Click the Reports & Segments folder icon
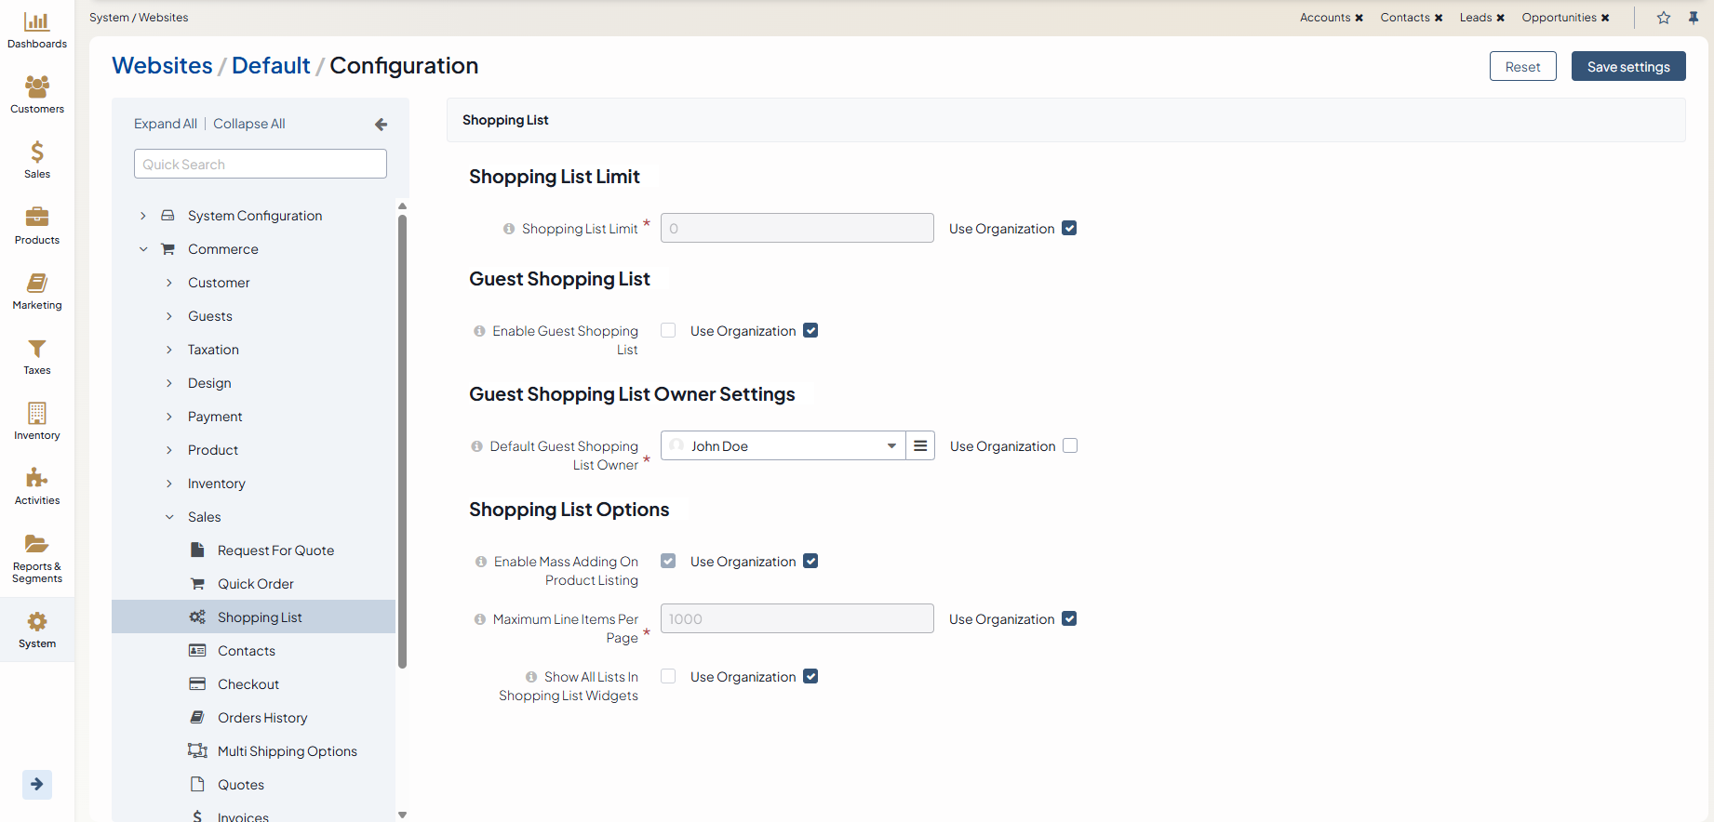 coord(37,544)
